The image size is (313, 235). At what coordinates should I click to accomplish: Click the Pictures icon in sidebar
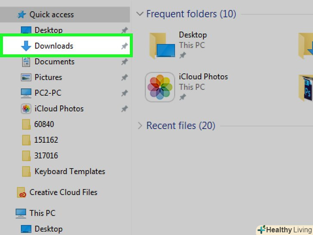click(26, 77)
